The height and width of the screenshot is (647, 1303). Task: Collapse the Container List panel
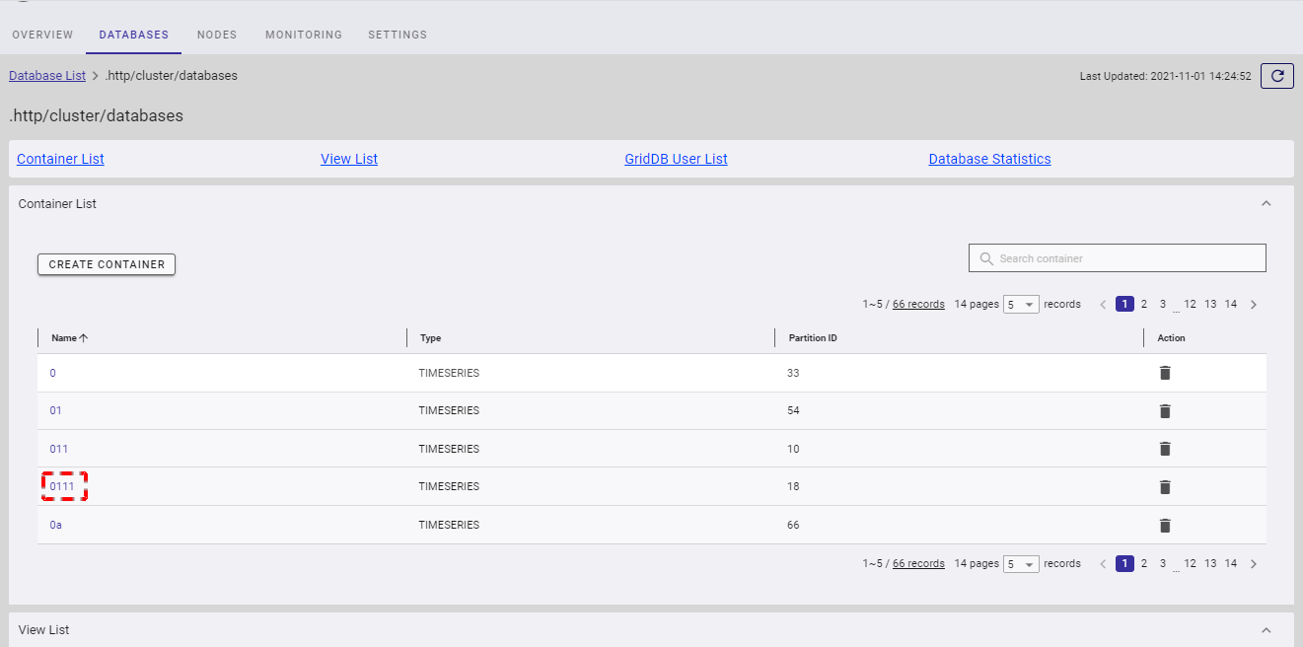(x=1267, y=204)
